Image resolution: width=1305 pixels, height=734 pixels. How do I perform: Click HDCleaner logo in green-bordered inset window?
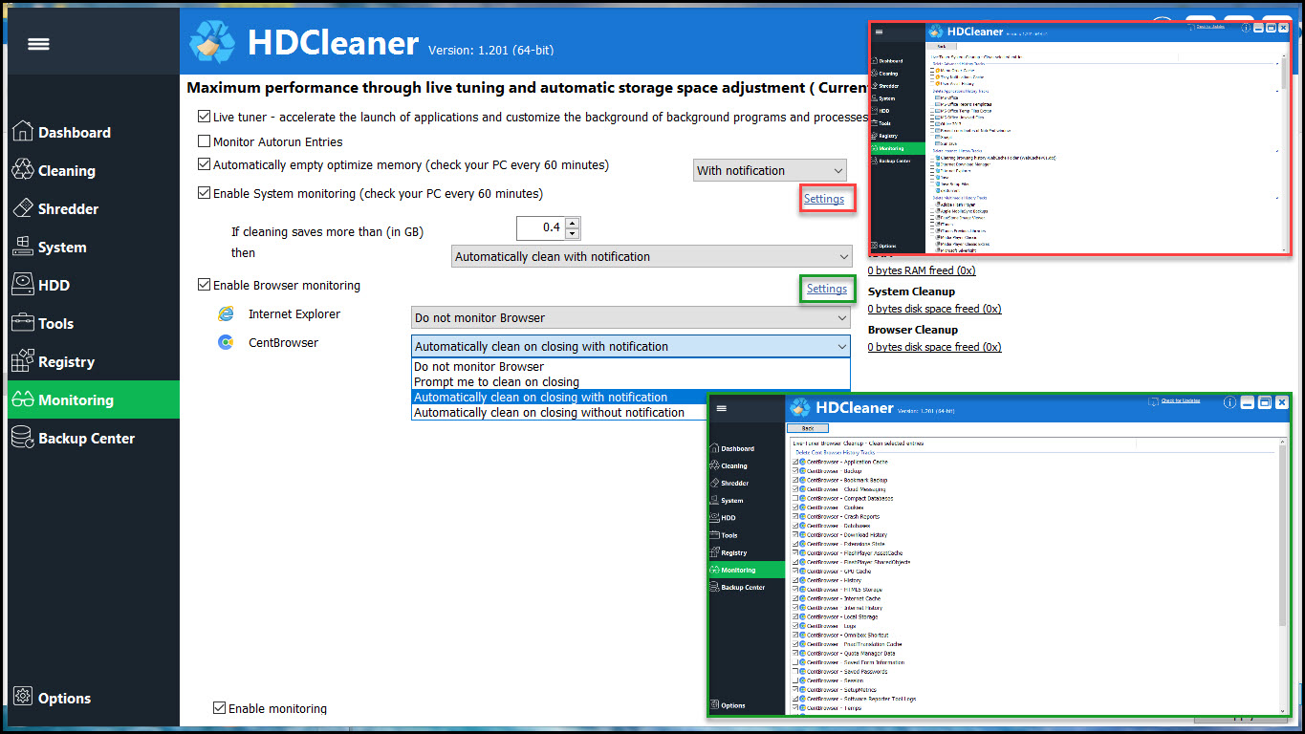pyautogui.click(x=800, y=408)
